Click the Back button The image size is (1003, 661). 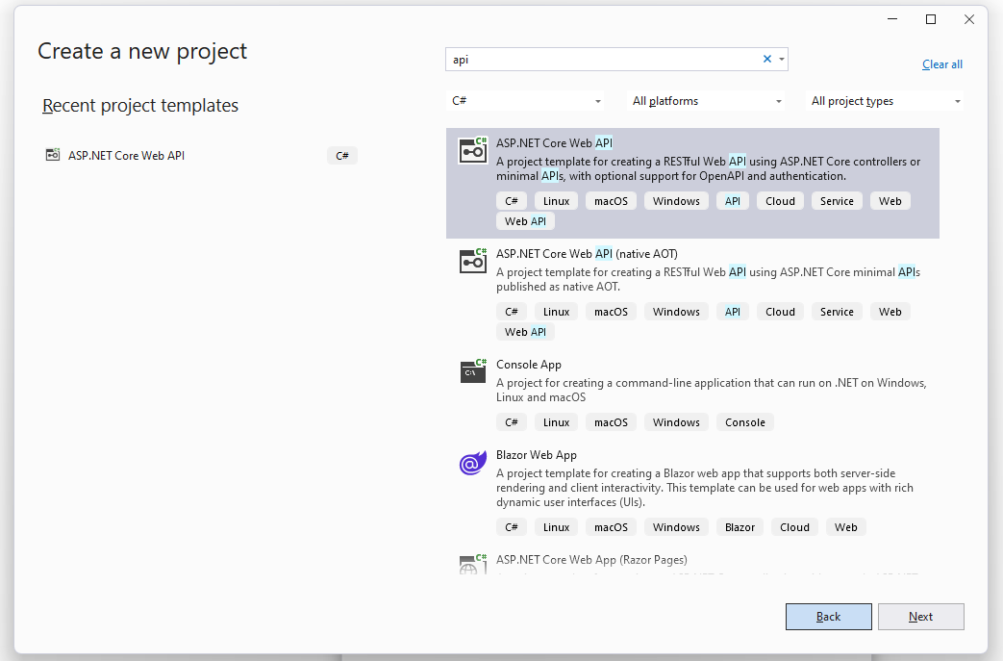click(828, 617)
